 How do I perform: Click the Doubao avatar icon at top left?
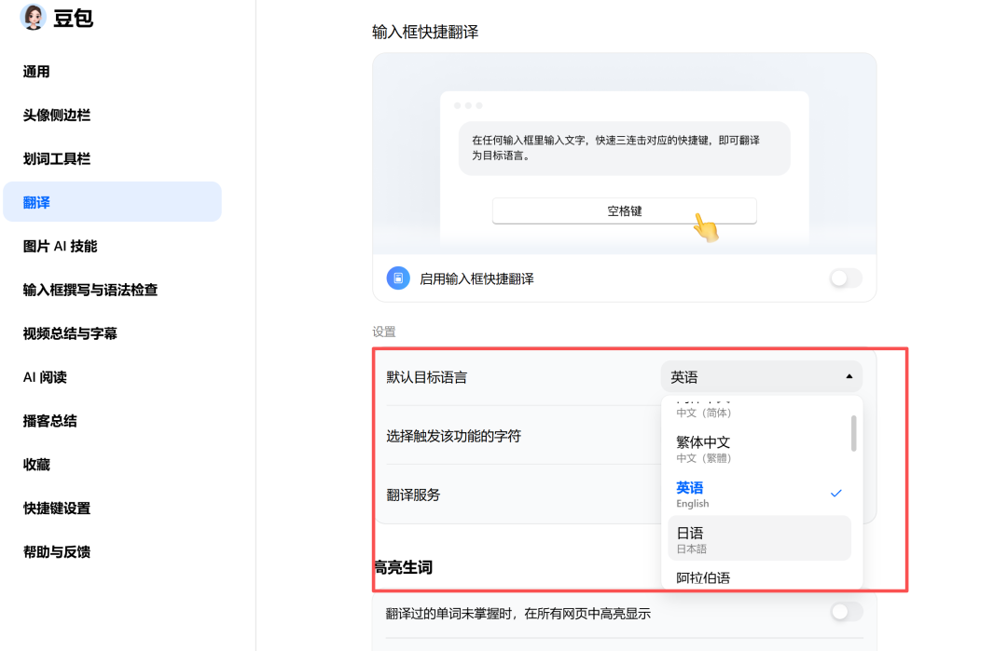pyautogui.click(x=33, y=17)
